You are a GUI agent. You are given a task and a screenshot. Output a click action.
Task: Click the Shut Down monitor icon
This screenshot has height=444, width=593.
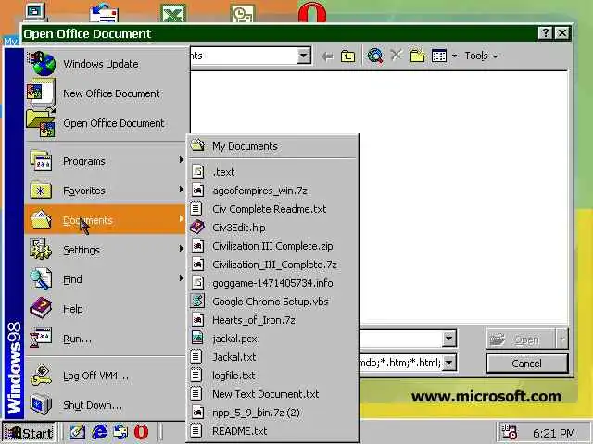[41, 404]
